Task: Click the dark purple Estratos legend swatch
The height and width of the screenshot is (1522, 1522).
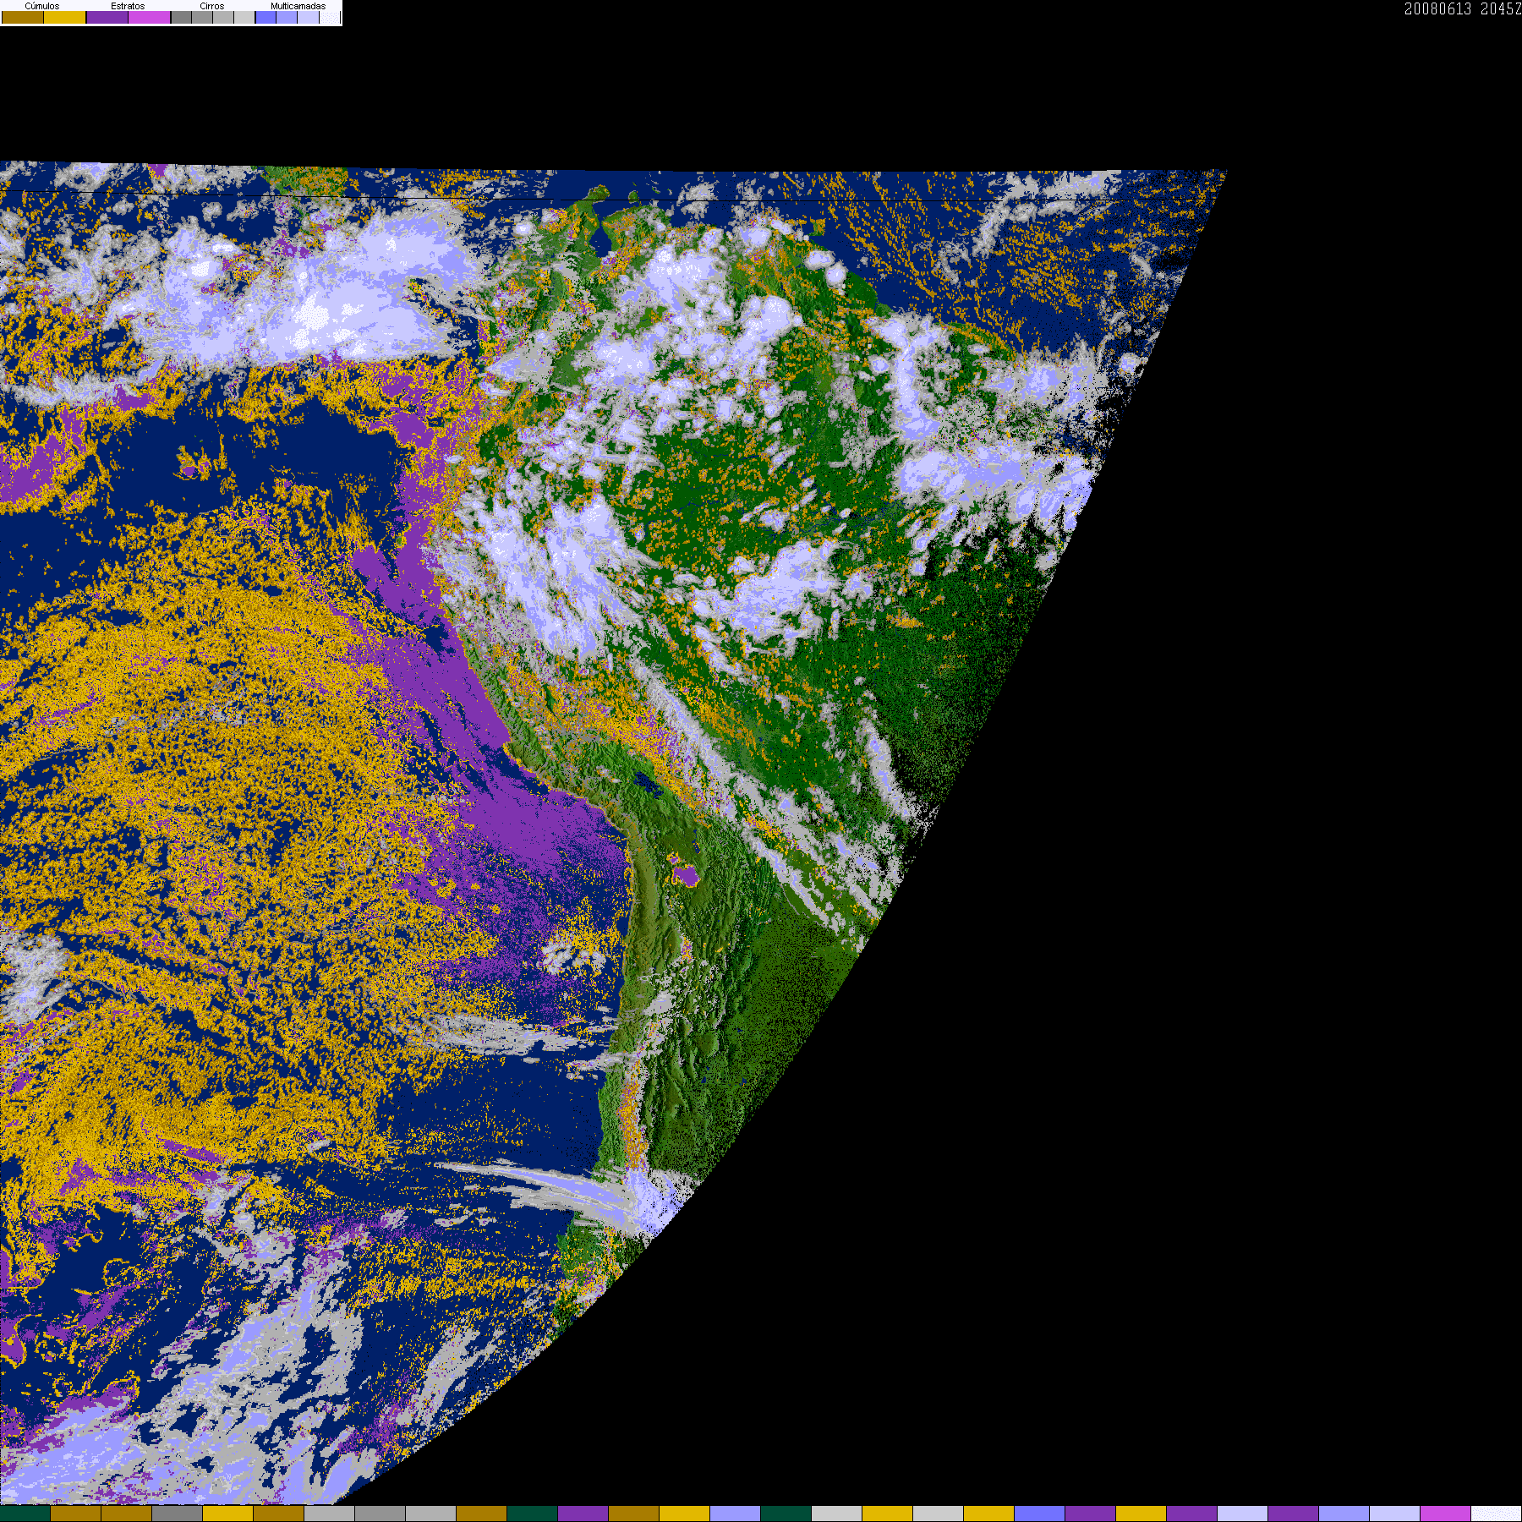Action: (107, 17)
